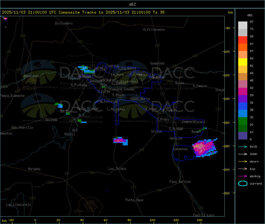The image size is (265, 224).
Task: Pick the 20 dBZ green swatch
Action: pyautogui.click(x=243, y=121)
